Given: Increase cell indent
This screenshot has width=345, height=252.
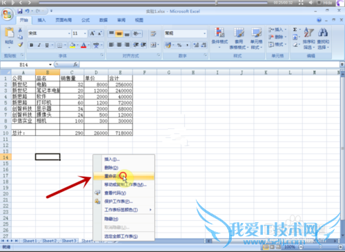Looking at the screenshot, I should coord(144,45).
